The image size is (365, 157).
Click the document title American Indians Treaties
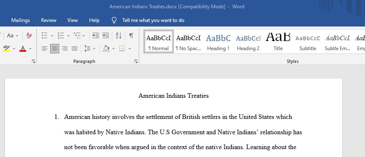pos(174,96)
